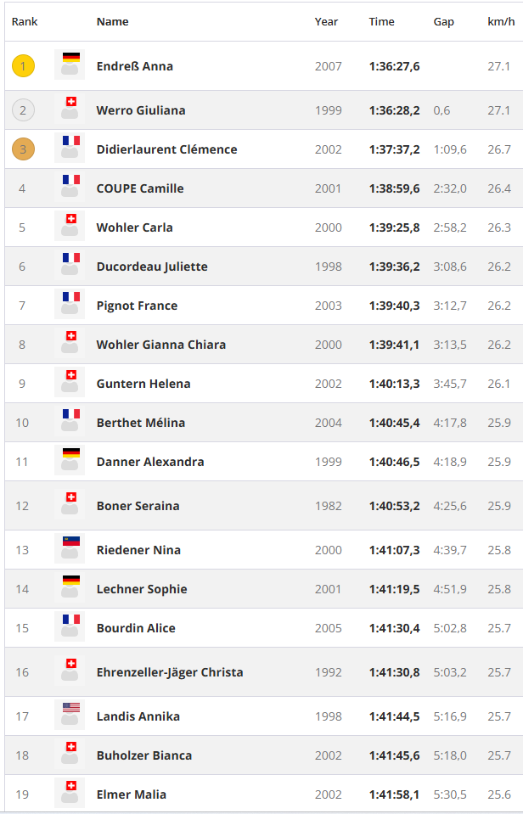
Task: Sort by the Rank column header
Action: tap(25, 22)
